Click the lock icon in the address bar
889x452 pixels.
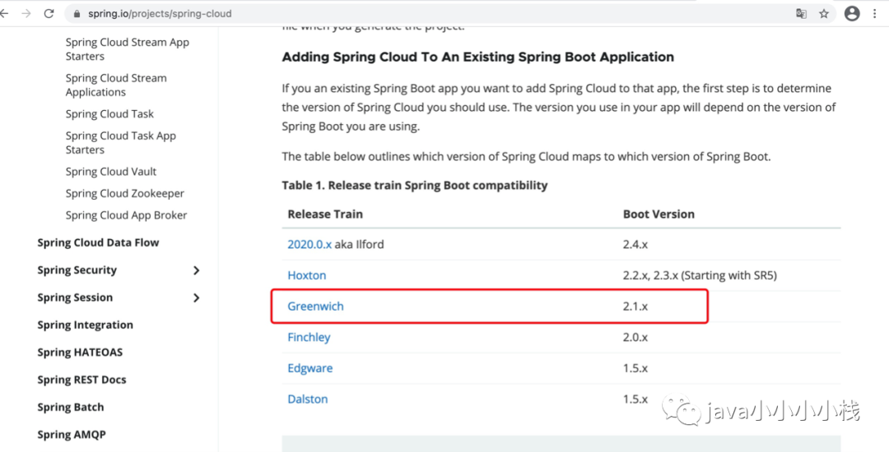(77, 14)
